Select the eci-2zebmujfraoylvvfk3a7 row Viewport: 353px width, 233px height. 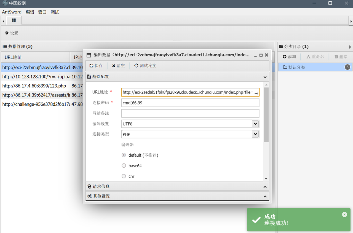click(42, 67)
